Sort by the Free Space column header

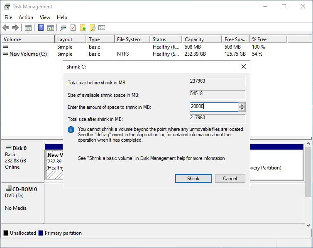(x=235, y=39)
